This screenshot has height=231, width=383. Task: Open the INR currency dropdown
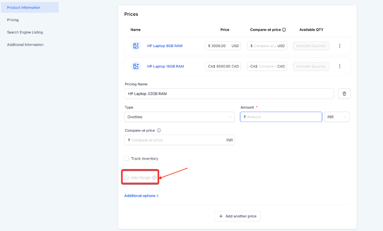point(337,117)
